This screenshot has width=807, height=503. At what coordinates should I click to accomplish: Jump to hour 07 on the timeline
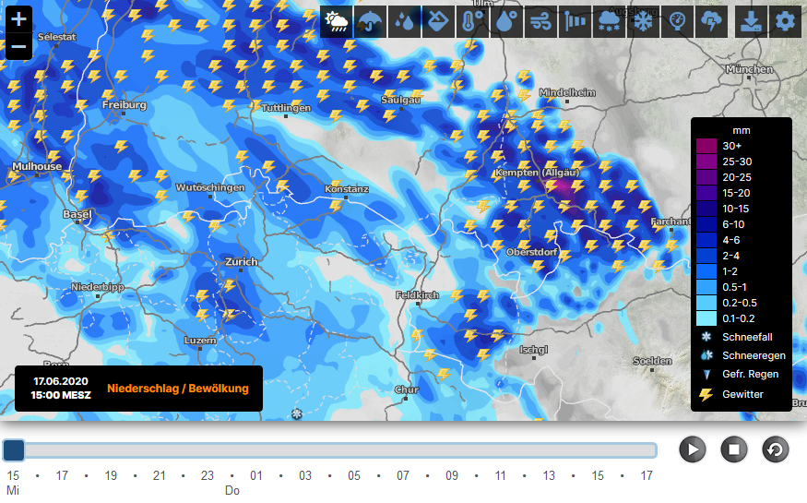(403, 475)
